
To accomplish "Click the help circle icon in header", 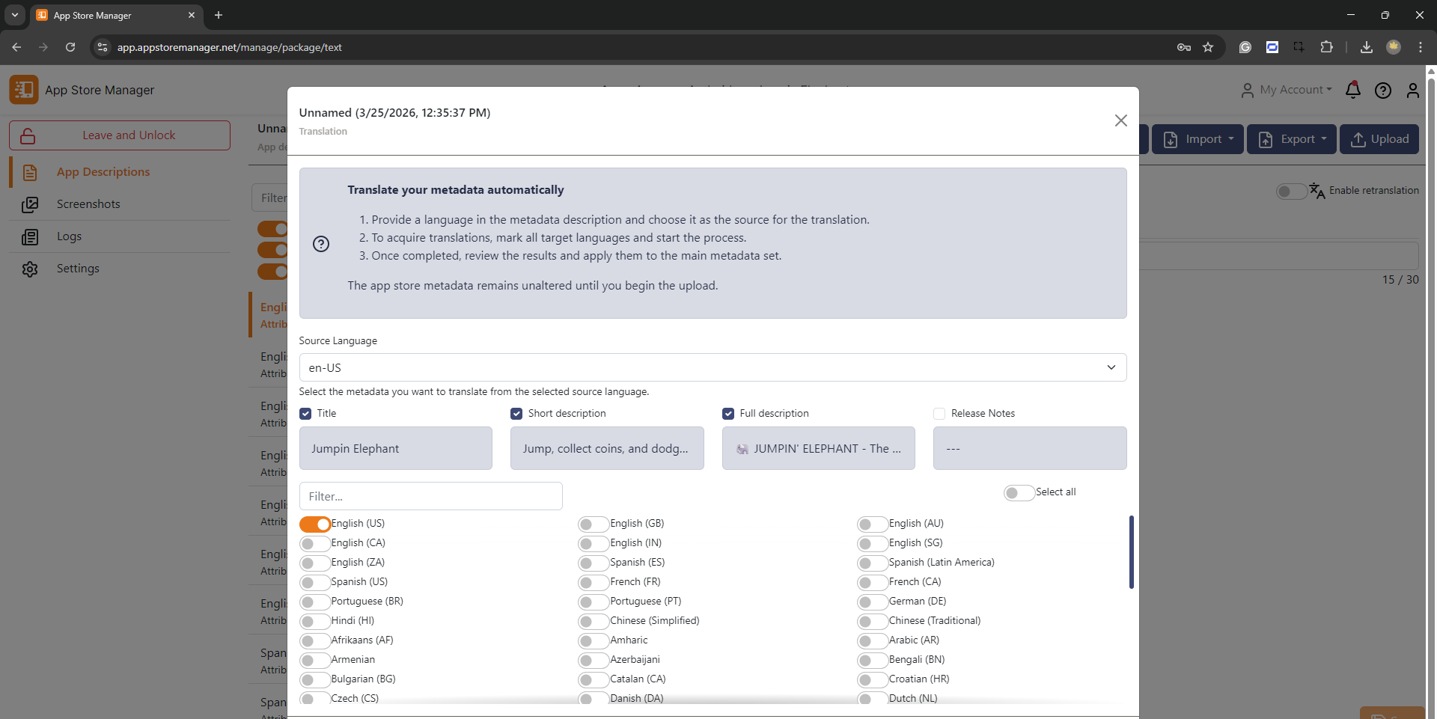I will pos(1382,91).
